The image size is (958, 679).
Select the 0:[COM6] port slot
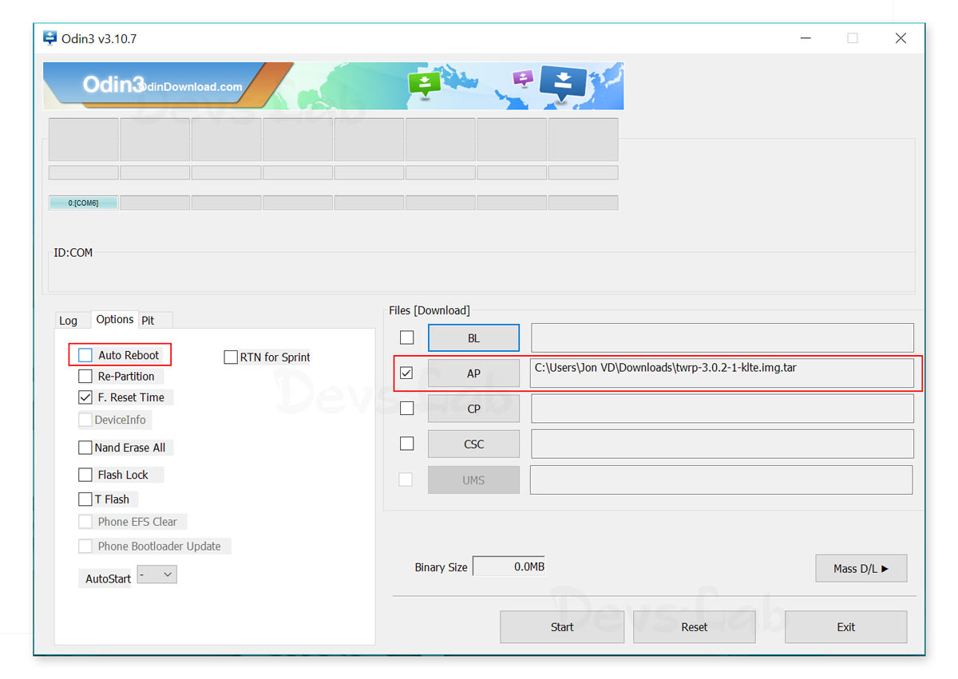point(83,203)
